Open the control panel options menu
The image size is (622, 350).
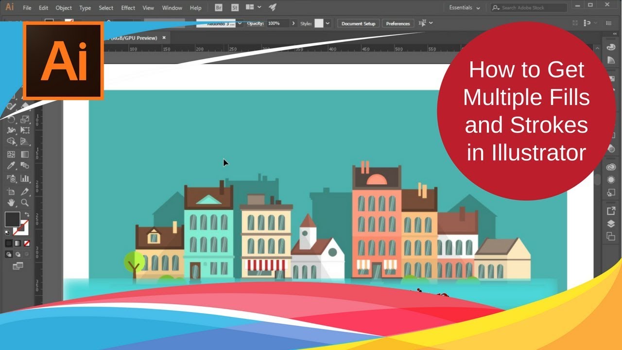click(608, 23)
